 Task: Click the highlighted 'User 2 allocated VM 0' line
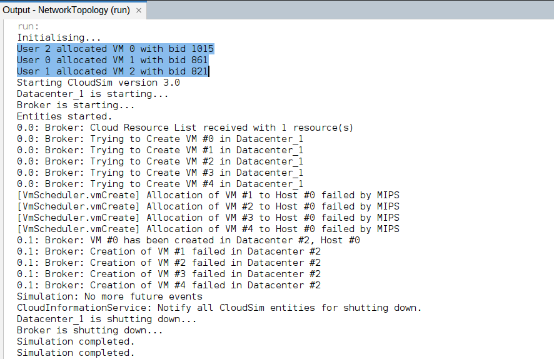pyautogui.click(x=115, y=49)
